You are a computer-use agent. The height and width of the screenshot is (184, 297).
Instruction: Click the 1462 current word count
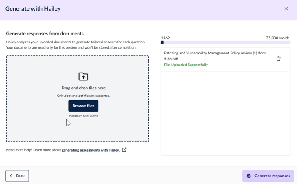tap(165, 38)
